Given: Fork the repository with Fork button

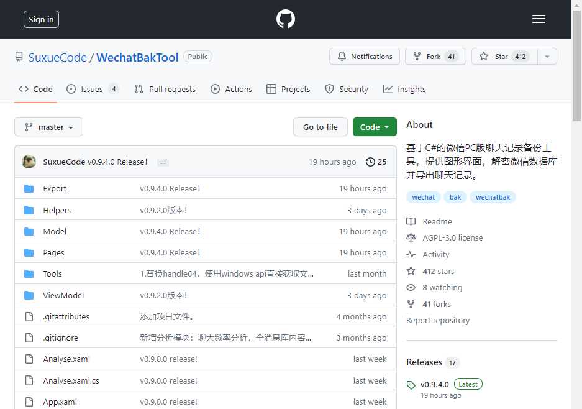Looking at the screenshot, I should coord(435,57).
